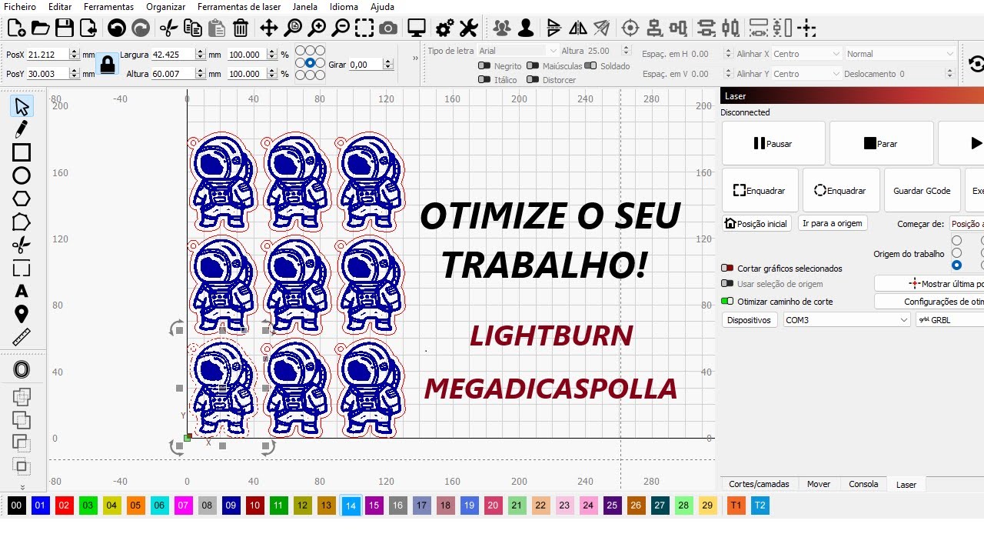Select the blue 01 layer color swatch
Screen dimensions: 984x554
click(x=40, y=506)
